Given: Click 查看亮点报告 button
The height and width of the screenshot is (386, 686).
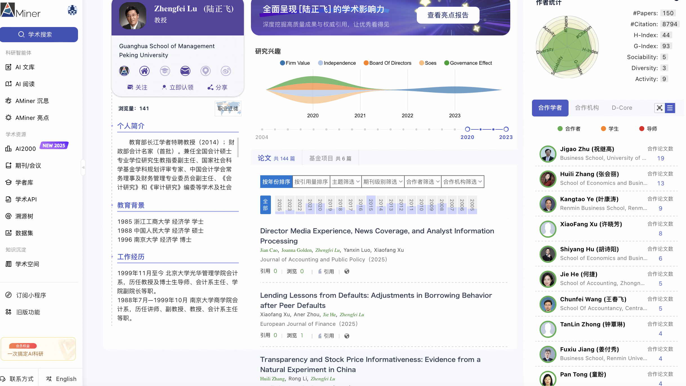Looking at the screenshot, I should click(448, 15).
